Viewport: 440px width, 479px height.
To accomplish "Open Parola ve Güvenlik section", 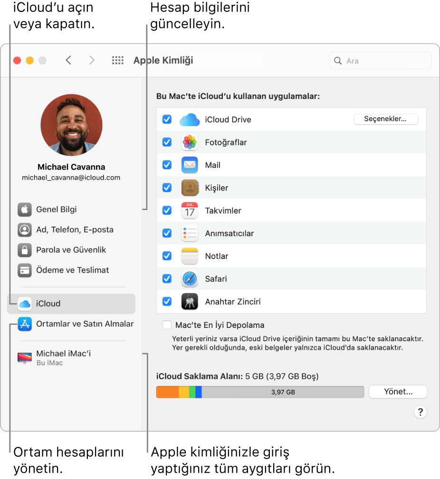I will tap(71, 250).
